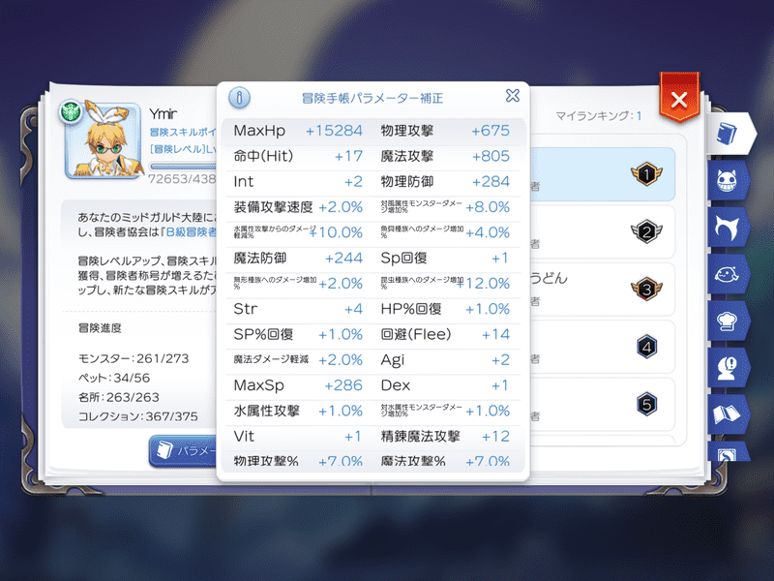Click the 回避(Flee) +14 entry

coord(445,335)
